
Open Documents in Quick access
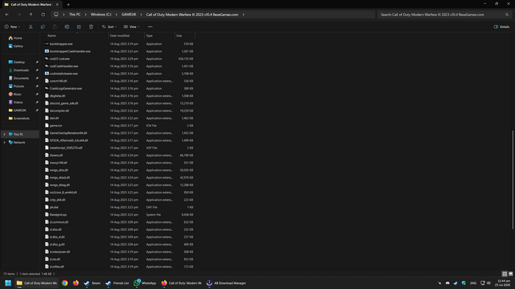tap(21, 78)
